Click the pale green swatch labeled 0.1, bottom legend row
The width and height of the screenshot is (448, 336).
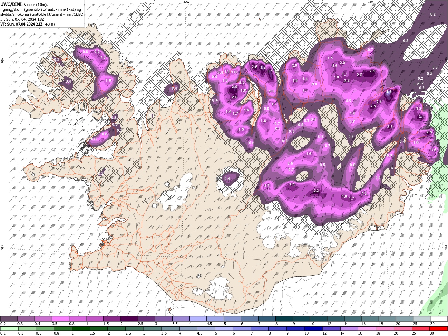click(x=9, y=329)
